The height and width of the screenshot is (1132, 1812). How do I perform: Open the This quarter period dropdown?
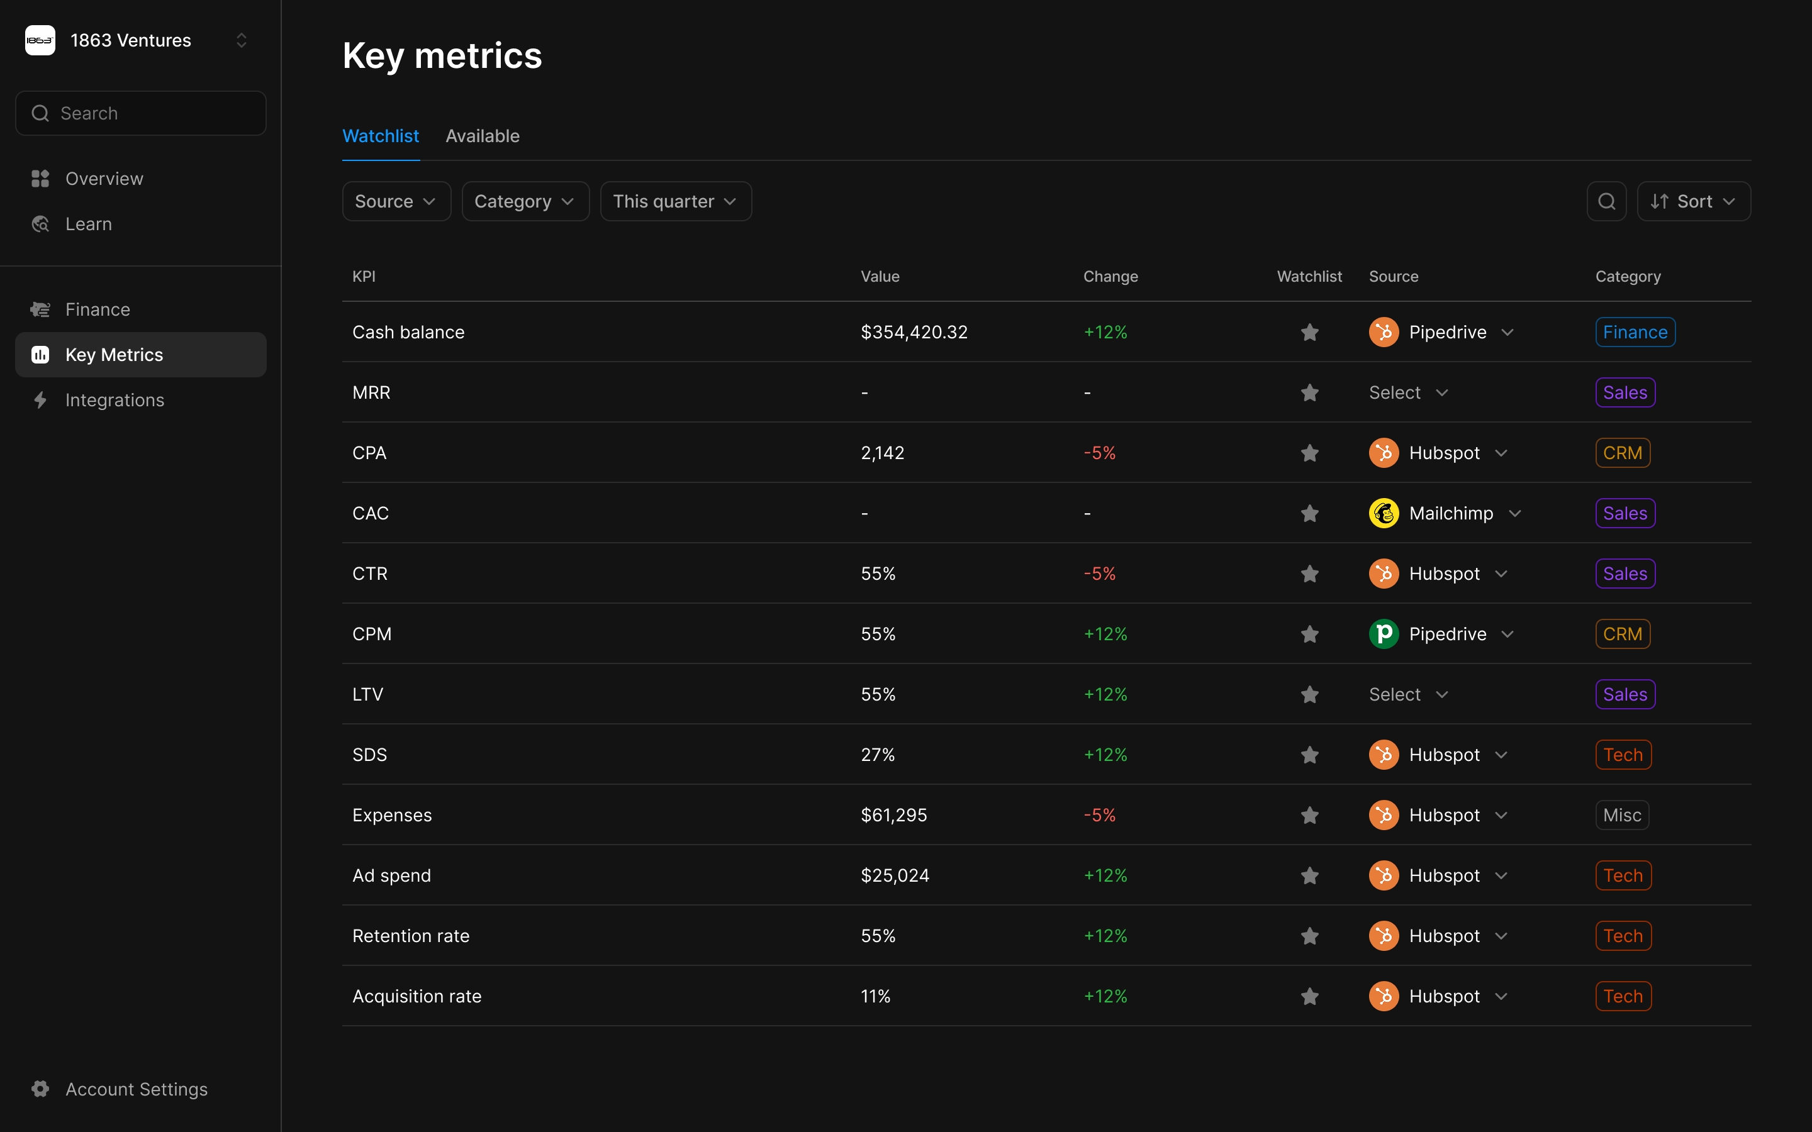[x=675, y=201]
